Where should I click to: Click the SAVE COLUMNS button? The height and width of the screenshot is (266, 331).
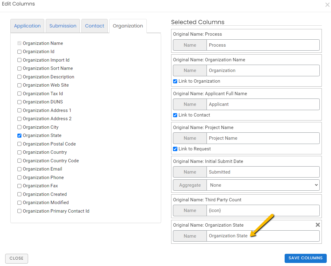(x=305, y=258)
